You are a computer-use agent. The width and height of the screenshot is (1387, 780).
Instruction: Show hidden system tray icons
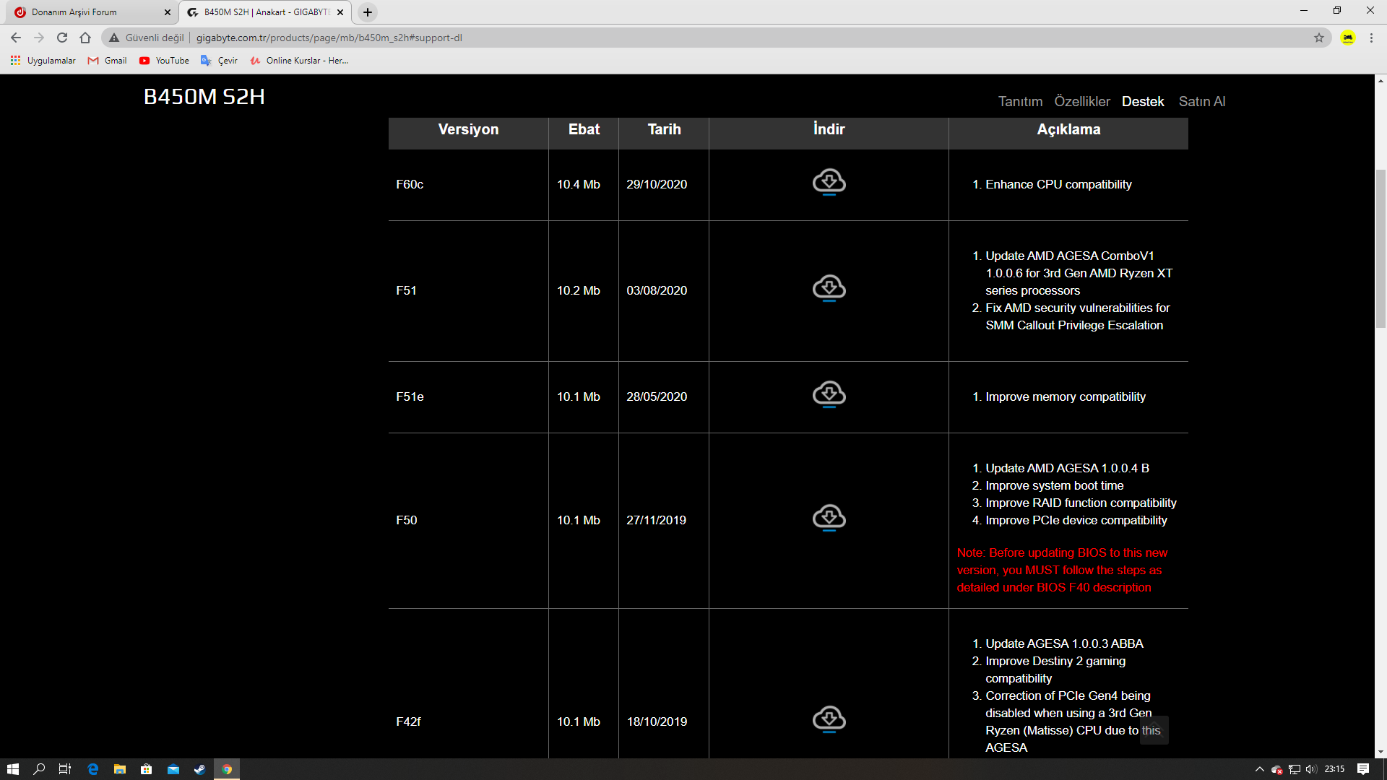pos(1259,769)
